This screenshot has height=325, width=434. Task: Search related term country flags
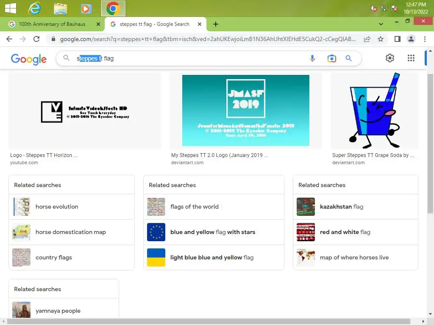click(72, 258)
